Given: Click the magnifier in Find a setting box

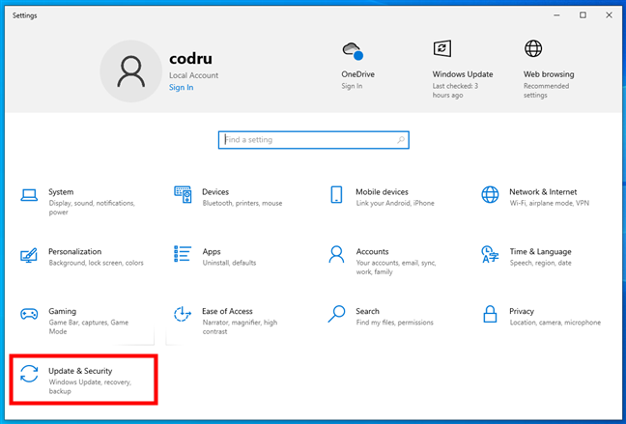Looking at the screenshot, I should [x=401, y=140].
